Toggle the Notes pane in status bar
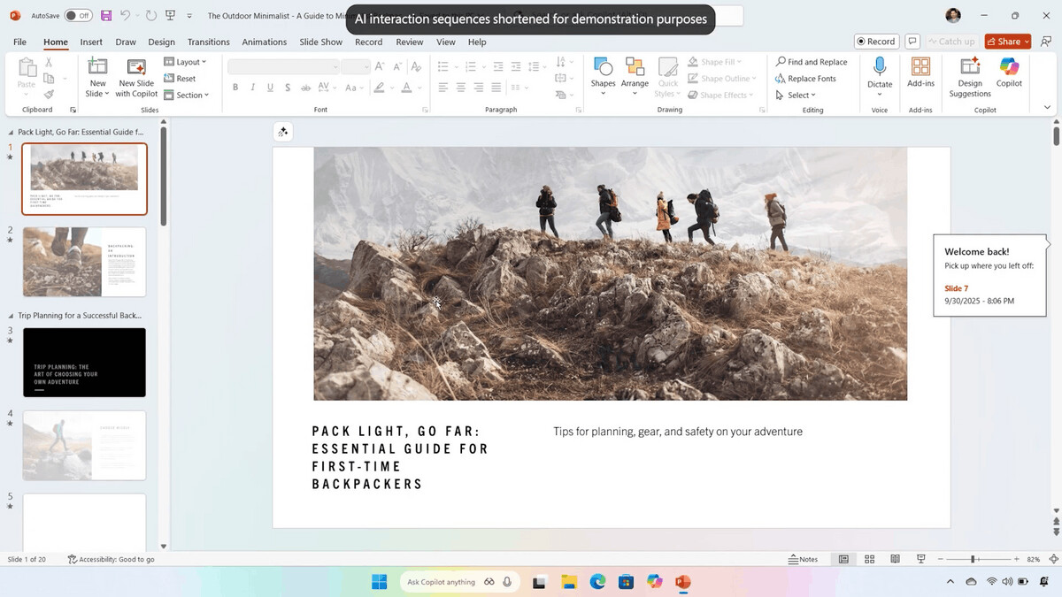 (x=804, y=559)
